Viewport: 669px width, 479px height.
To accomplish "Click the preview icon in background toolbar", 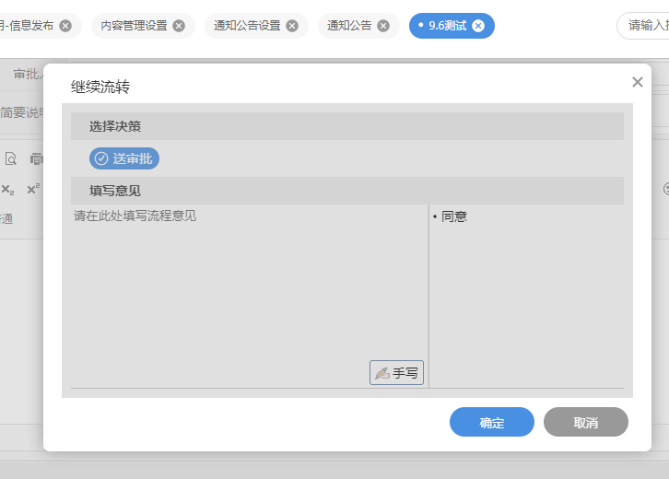I will point(11,158).
